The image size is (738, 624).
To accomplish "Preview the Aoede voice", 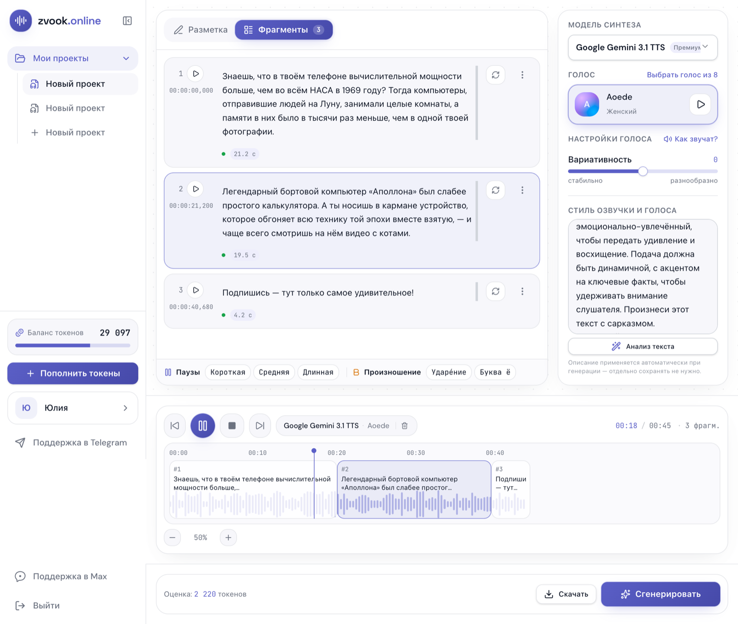I will click(700, 105).
